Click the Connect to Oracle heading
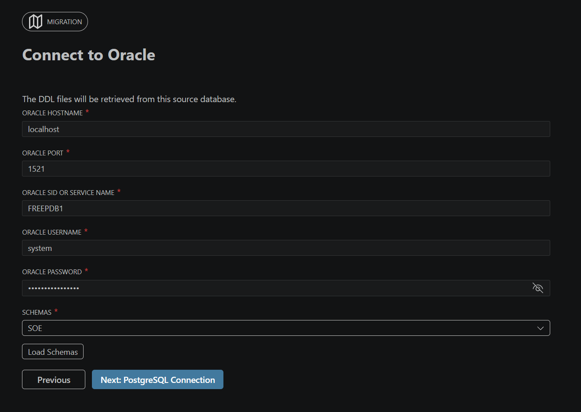 tap(89, 55)
